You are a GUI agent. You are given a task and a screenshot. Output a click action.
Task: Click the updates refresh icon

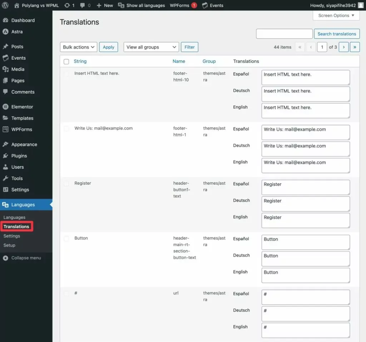(67, 5)
